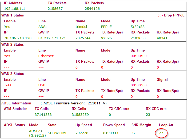
Task: Click the WAN 1 TX rate value 92596
Action: [x=107, y=38]
